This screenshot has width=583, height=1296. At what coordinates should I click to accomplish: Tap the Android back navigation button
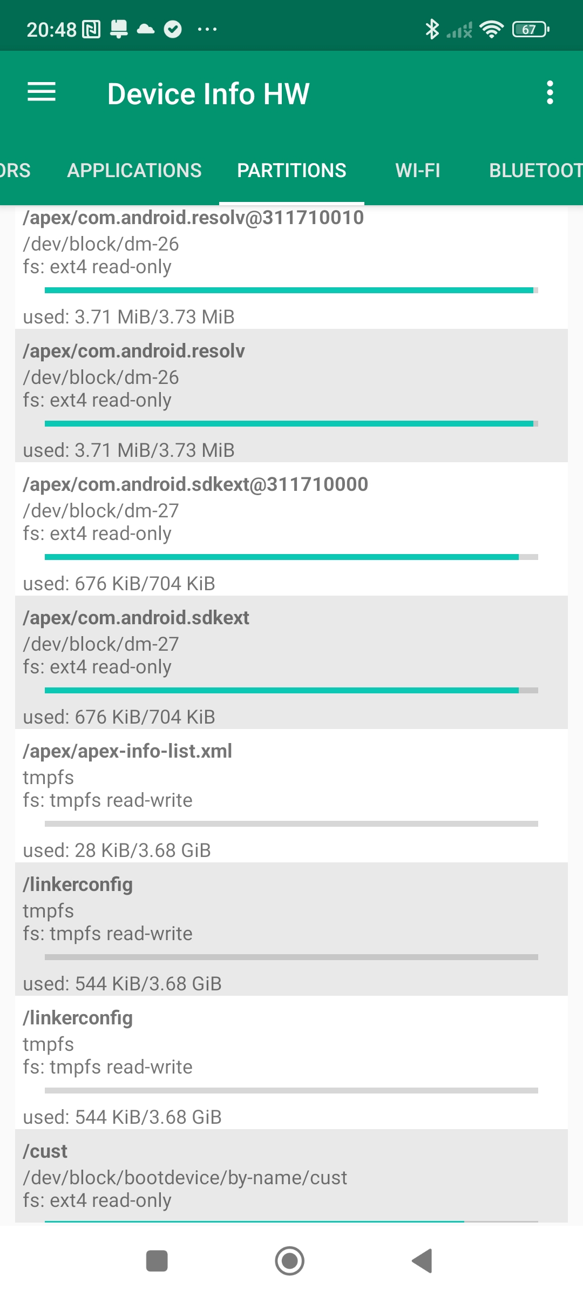[x=422, y=1261]
